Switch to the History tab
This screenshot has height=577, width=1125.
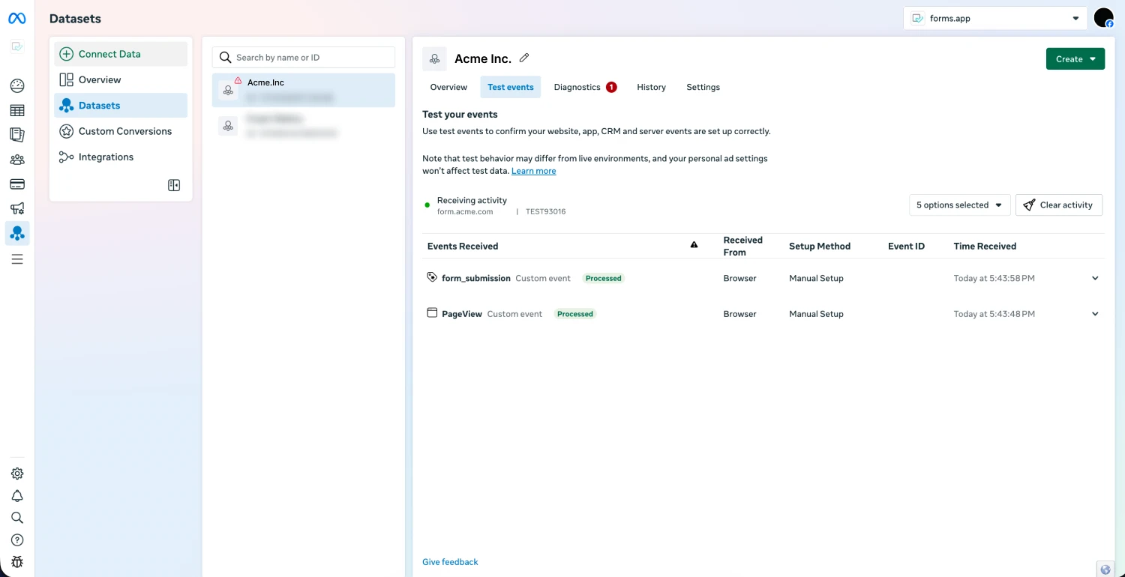tap(651, 87)
